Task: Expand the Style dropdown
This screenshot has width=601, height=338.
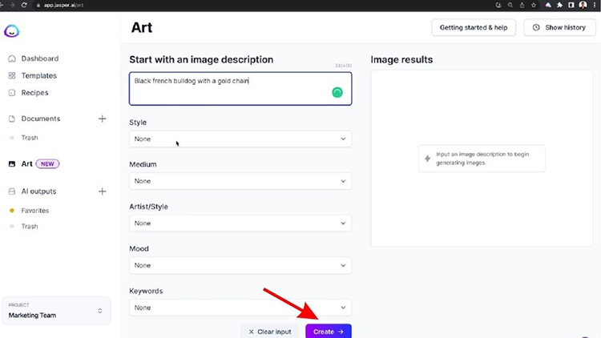Action: click(x=240, y=139)
